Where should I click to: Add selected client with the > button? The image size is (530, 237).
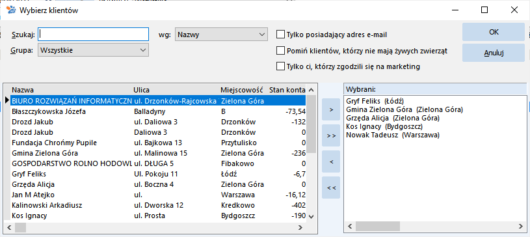[331, 109]
